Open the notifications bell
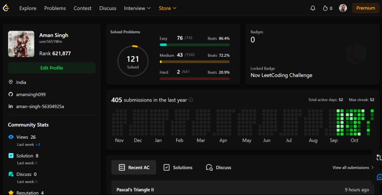This screenshot has width=382, height=195. [x=313, y=8]
